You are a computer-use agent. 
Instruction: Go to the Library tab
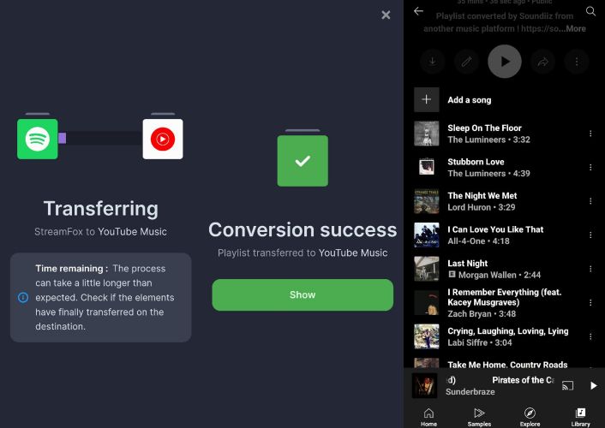(580, 417)
